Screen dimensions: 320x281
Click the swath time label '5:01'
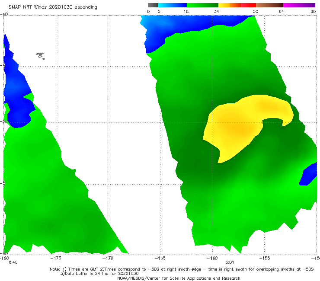click(230, 262)
